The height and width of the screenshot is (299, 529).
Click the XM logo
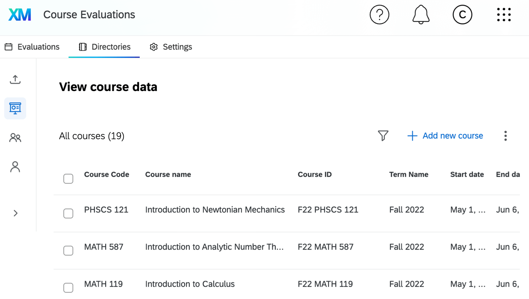point(20,14)
